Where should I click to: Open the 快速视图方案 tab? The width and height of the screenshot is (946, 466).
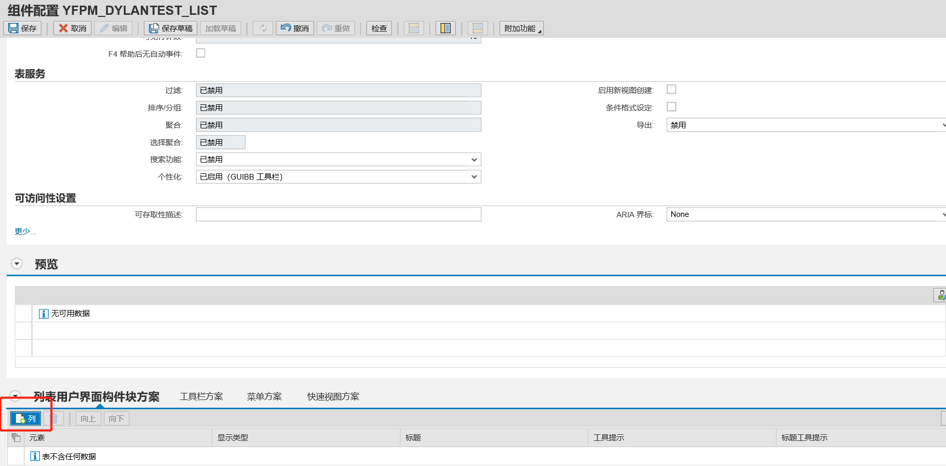(333, 396)
